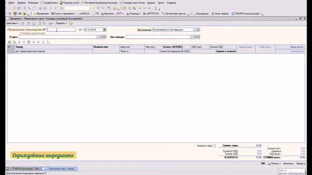Click the КАССА toolbar button
Screen dimensions: 312x175
84,14
